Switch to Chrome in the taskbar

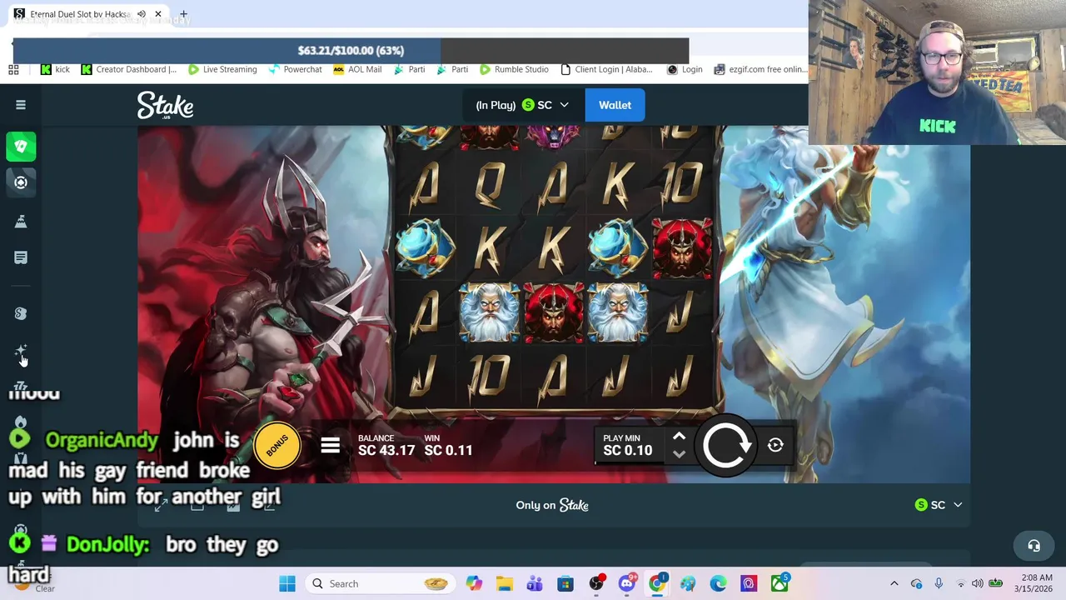click(x=658, y=583)
